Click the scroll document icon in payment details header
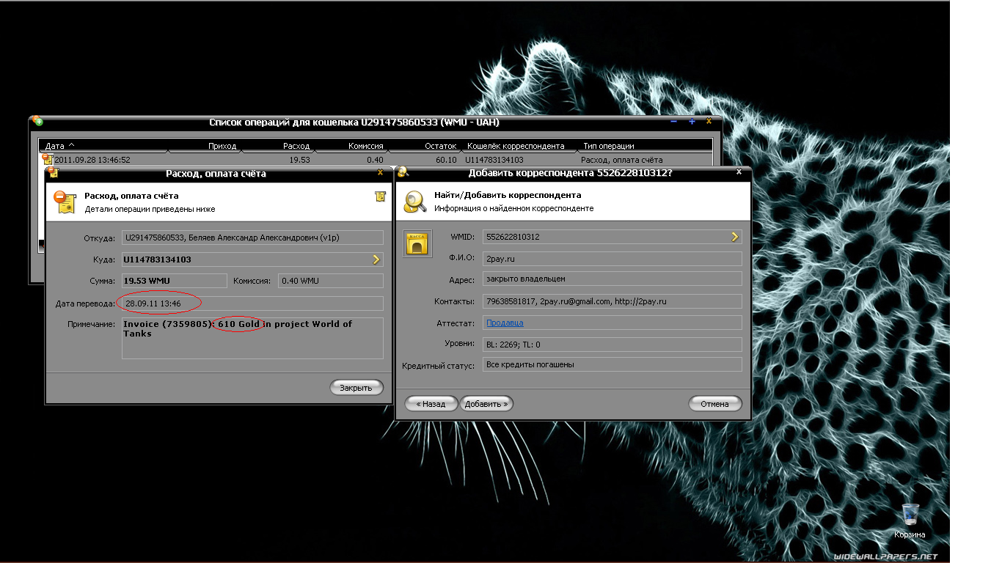 [380, 196]
